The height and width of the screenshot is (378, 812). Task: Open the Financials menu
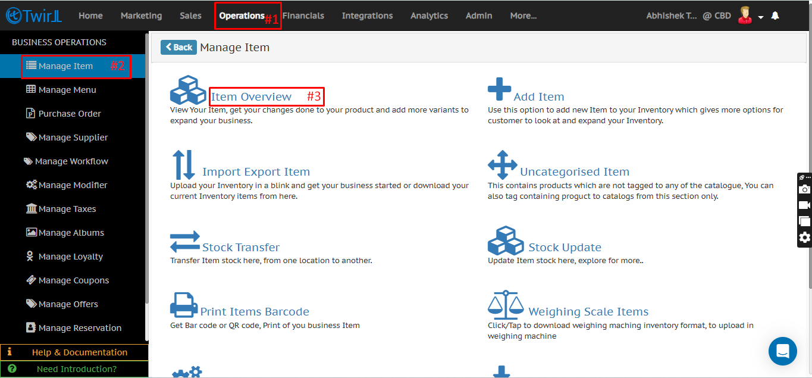pos(303,16)
